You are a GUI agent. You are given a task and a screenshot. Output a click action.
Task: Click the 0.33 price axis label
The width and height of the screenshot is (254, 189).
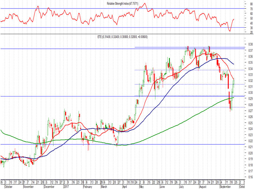[250, 75]
